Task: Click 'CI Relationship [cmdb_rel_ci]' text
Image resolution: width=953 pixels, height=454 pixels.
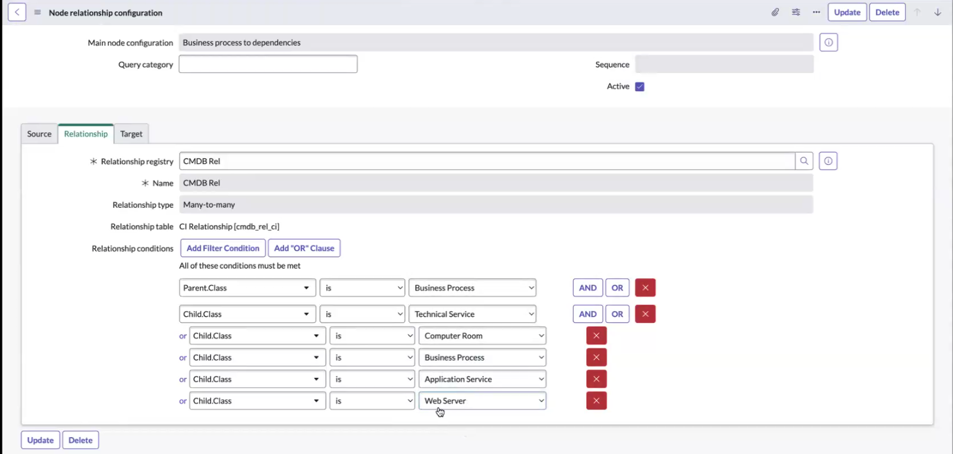Action: (x=229, y=227)
